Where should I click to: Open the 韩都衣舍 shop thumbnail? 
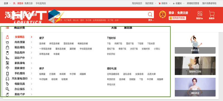tap(195, 45)
